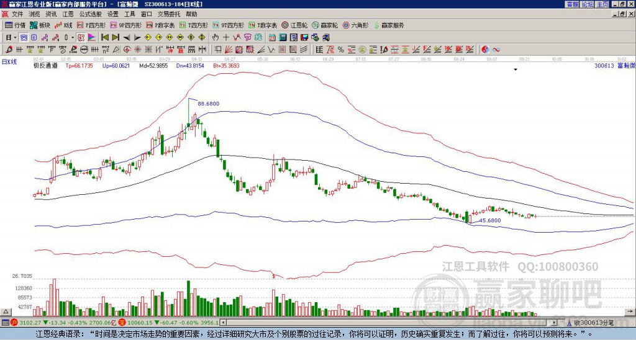
Task: Open the 设置 menu
Action: [113, 14]
